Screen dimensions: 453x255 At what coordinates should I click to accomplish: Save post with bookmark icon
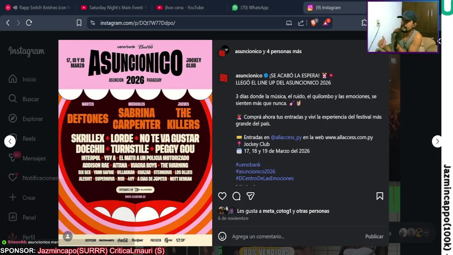(x=380, y=196)
